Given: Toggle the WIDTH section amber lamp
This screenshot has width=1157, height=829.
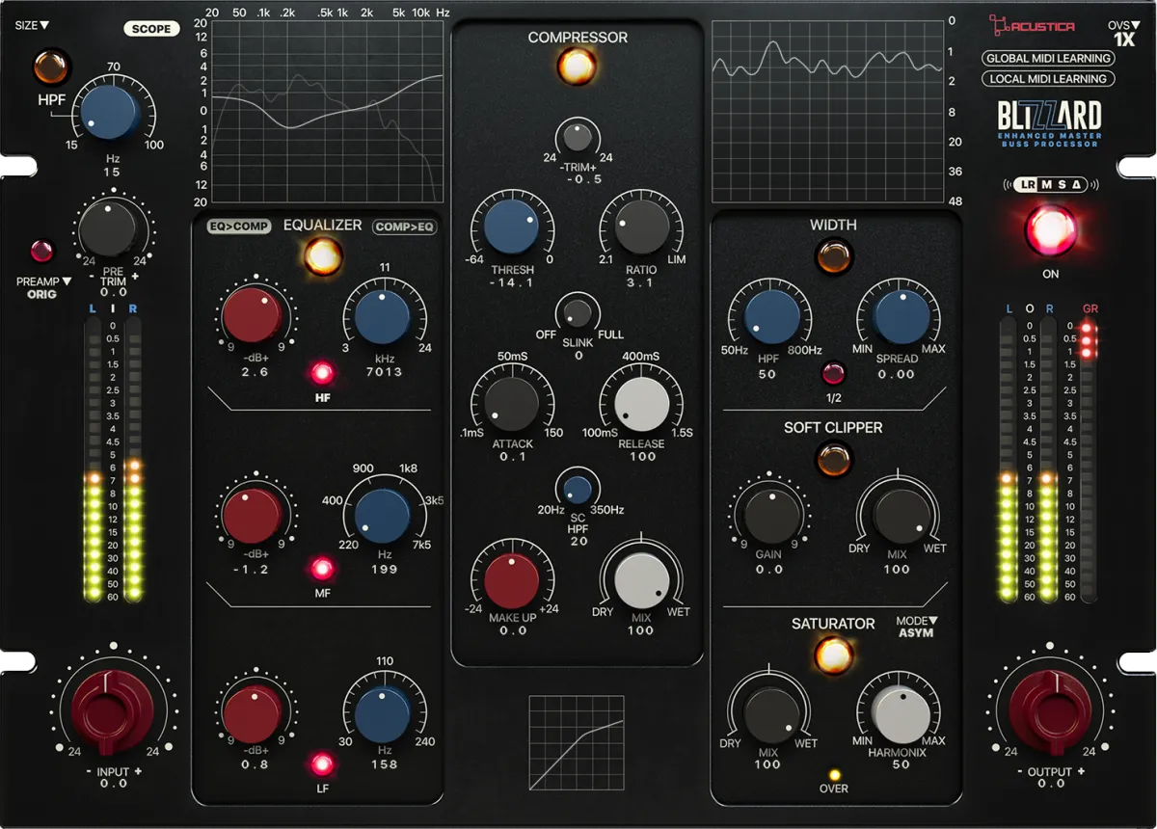Looking at the screenshot, I should point(833,257).
